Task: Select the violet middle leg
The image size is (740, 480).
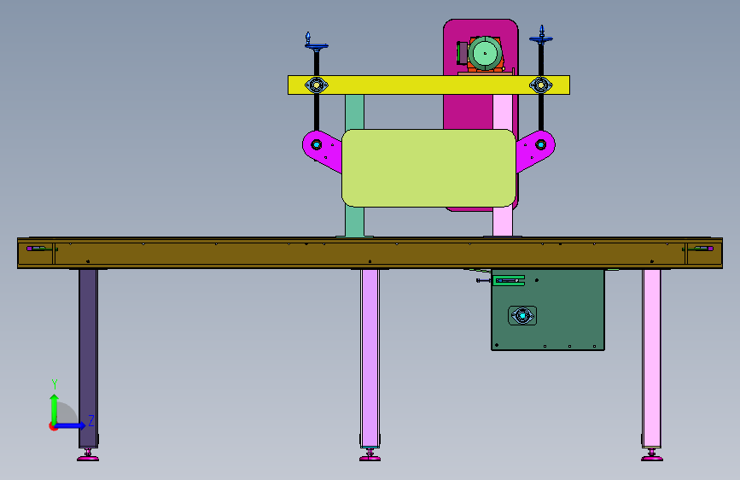Action: click(x=370, y=358)
